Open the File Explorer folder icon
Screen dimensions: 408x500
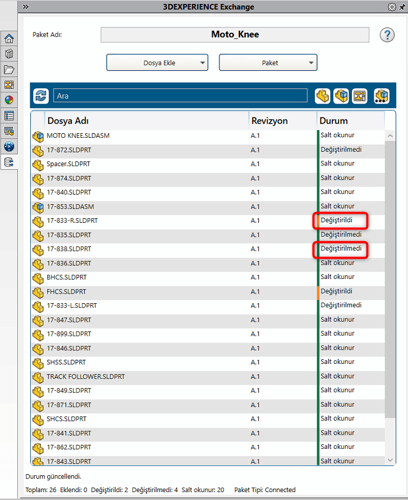(9, 69)
